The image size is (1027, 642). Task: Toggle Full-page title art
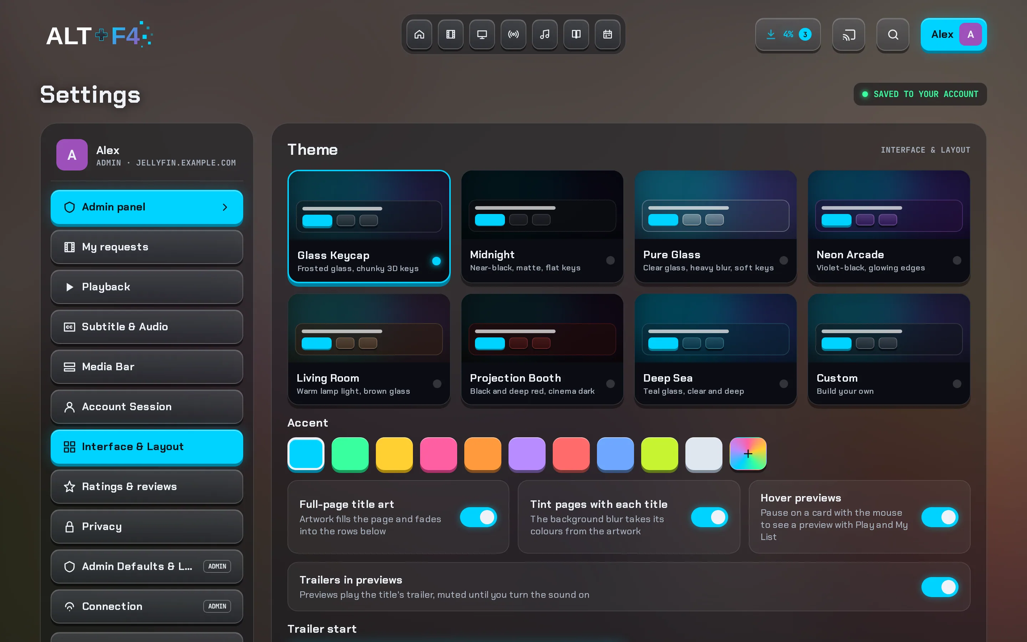point(478,517)
